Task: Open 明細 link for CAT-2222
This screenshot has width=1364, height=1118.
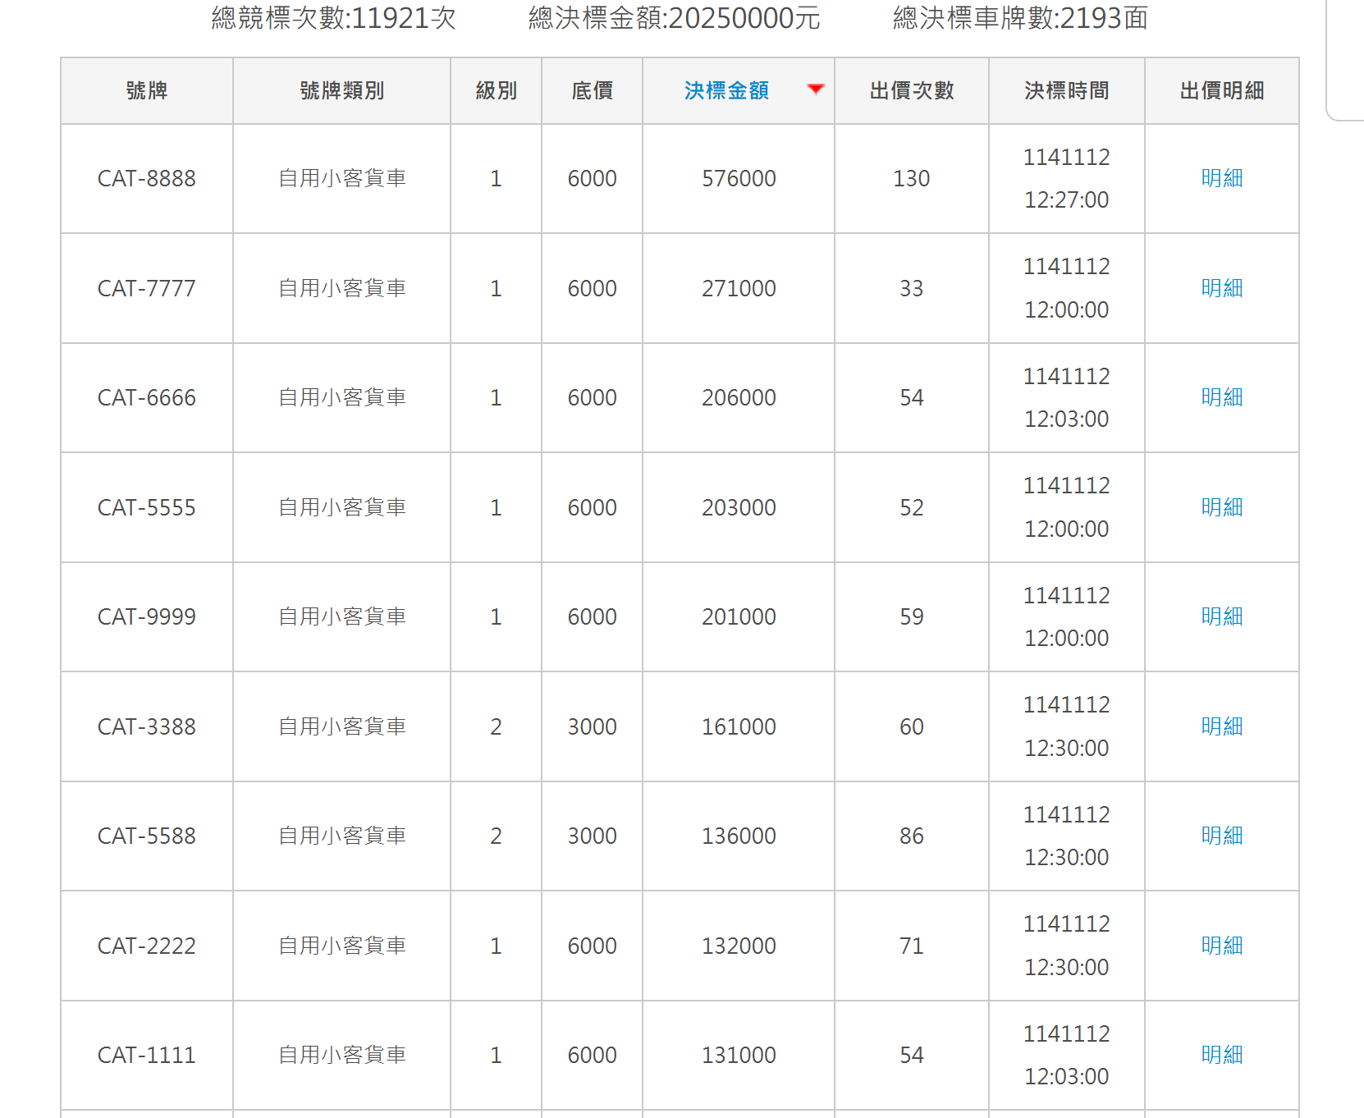Action: [1221, 946]
